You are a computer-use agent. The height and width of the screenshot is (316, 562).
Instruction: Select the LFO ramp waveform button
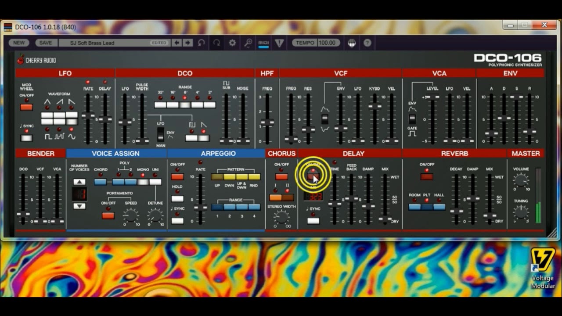point(72,115)
